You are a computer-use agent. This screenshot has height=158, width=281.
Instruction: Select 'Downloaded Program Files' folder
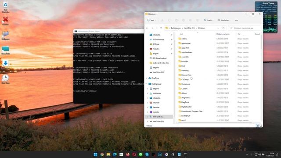pos(190,111)
